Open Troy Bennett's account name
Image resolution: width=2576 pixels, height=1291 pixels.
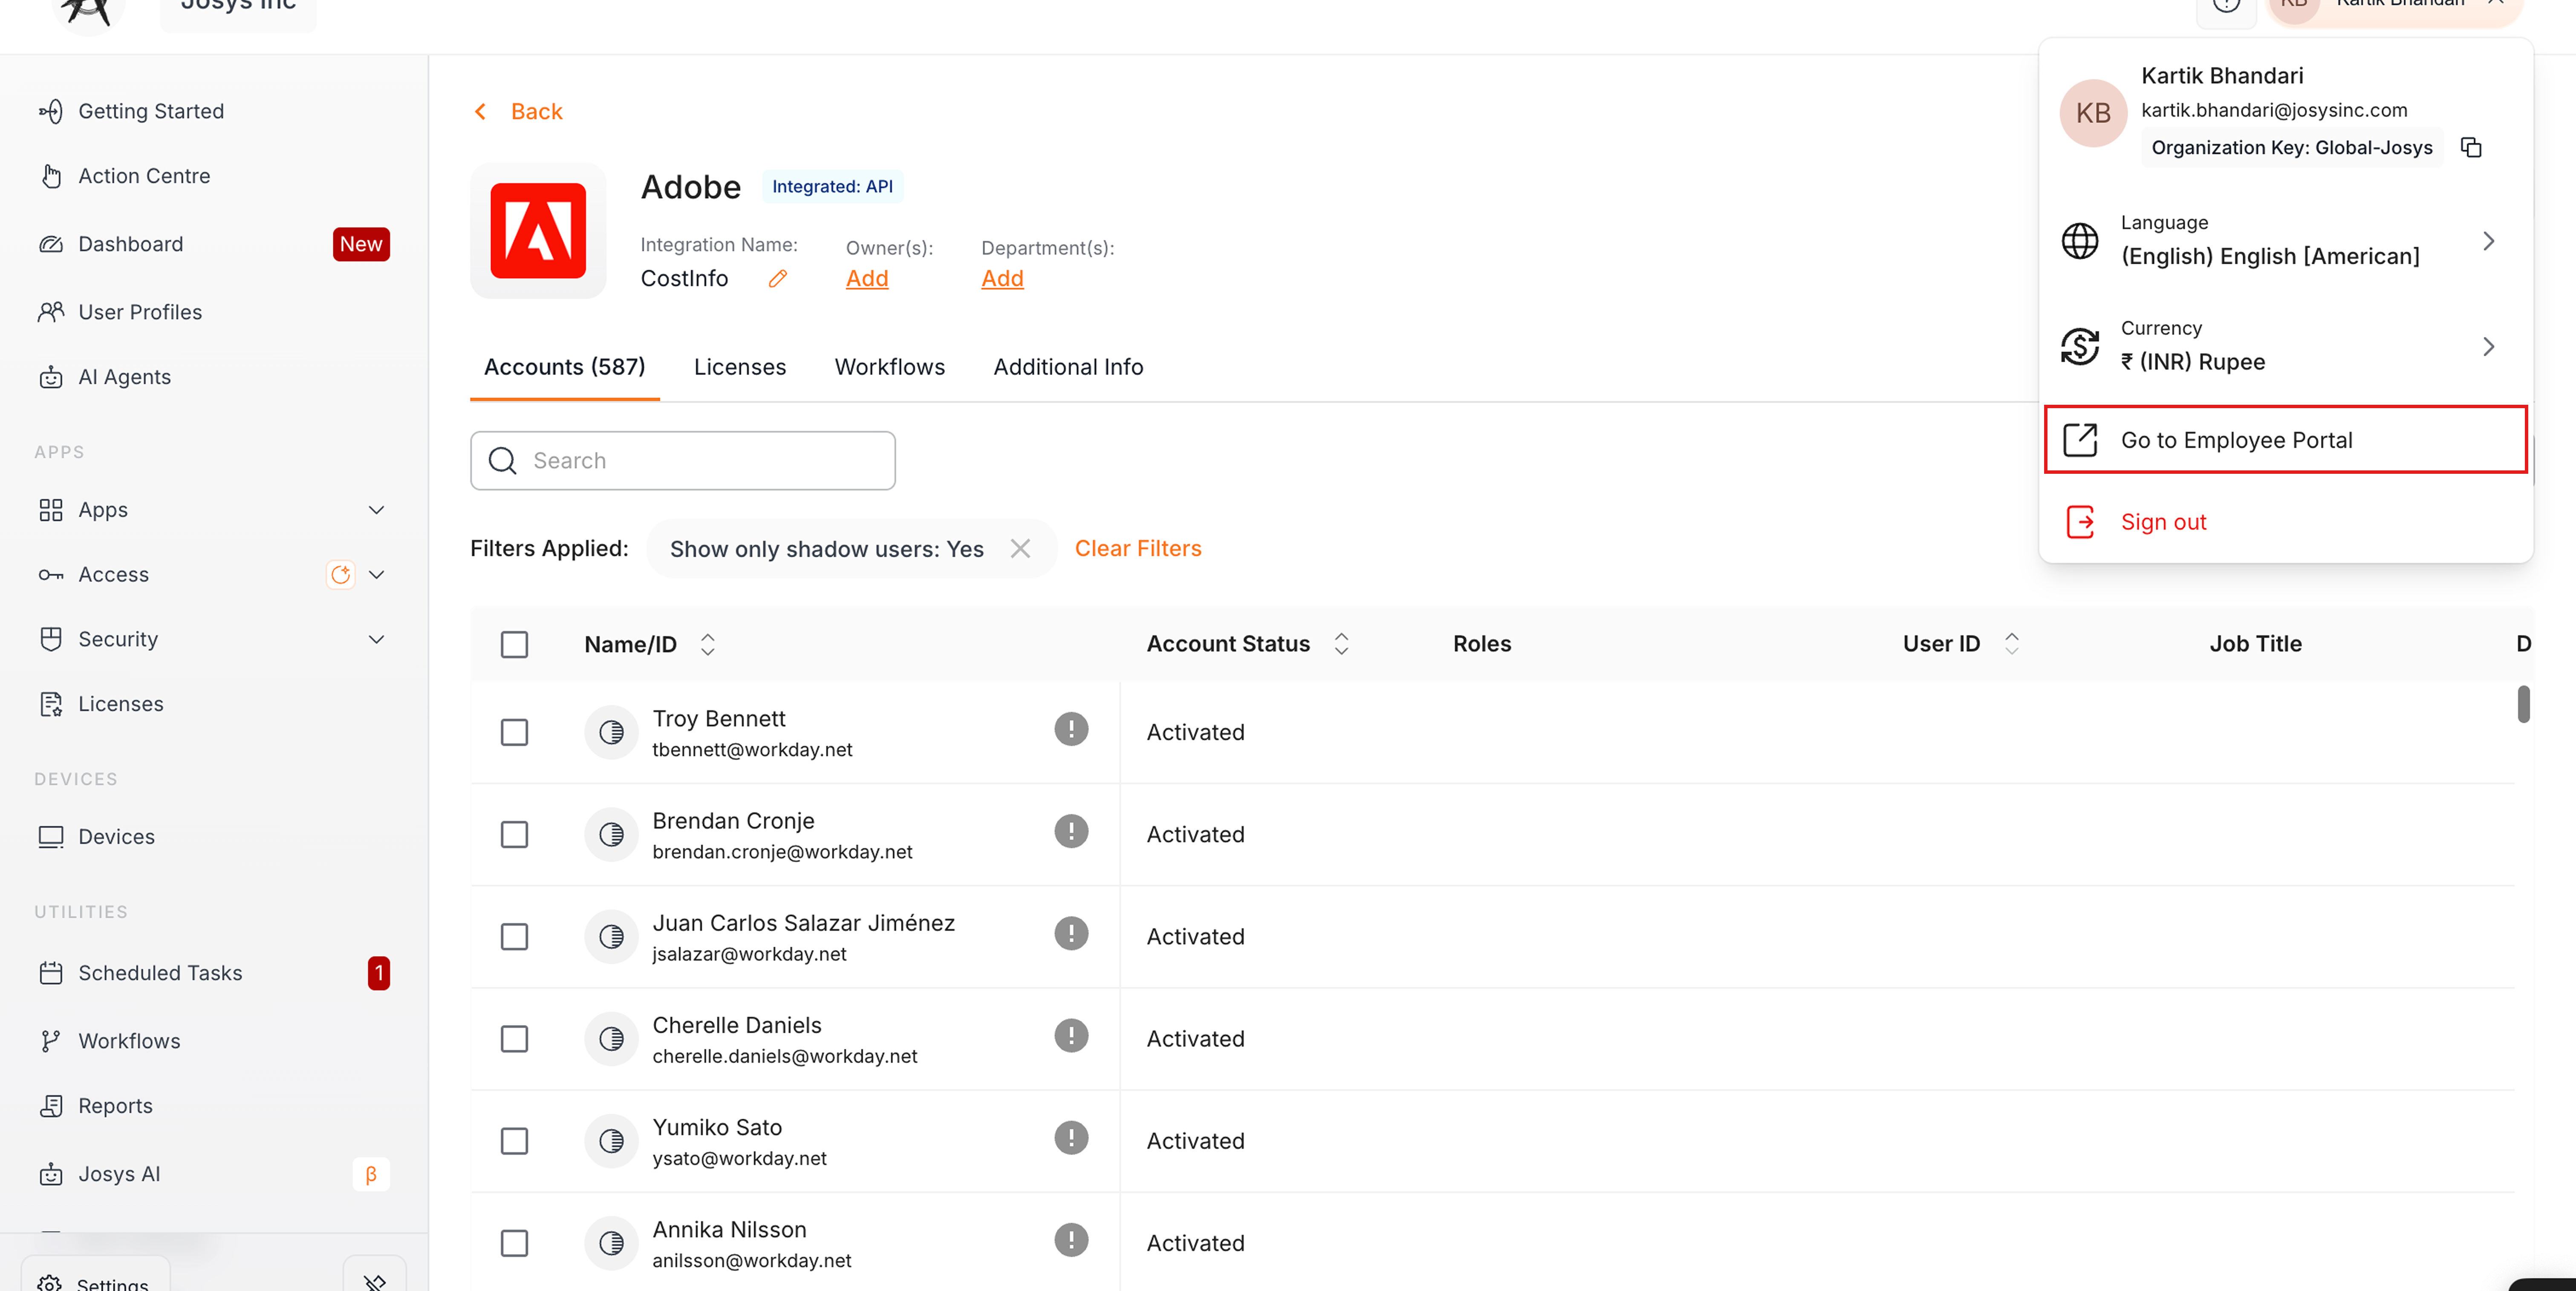(x=719, y=719)
